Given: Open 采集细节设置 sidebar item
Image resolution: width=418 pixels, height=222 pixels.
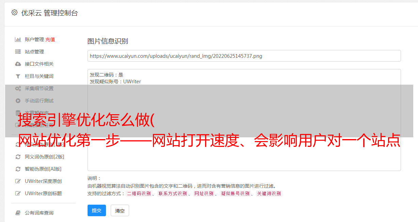Looking at the screenshot, I should click(x=39, y=88).
